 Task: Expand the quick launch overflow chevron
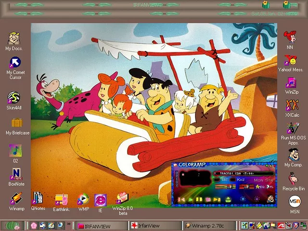(x=69, y=224)
